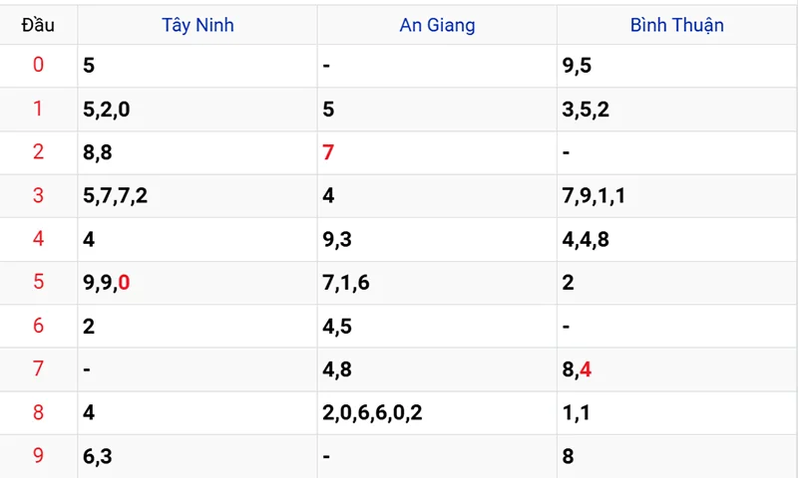Click the cell showing 3,5,2
798x478 pixels.
pos(586,110)
